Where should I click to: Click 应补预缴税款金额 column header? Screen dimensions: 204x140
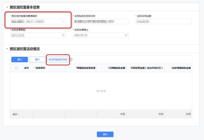coord(181,68)
